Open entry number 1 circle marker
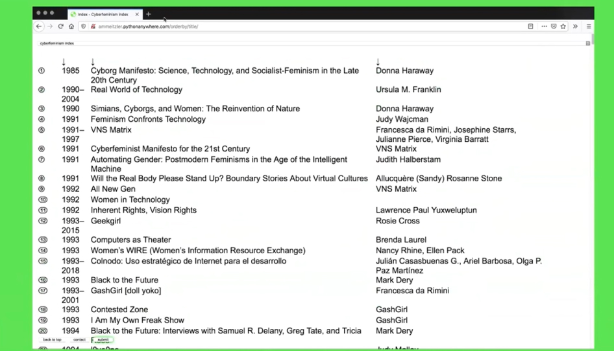 (42, 71)
